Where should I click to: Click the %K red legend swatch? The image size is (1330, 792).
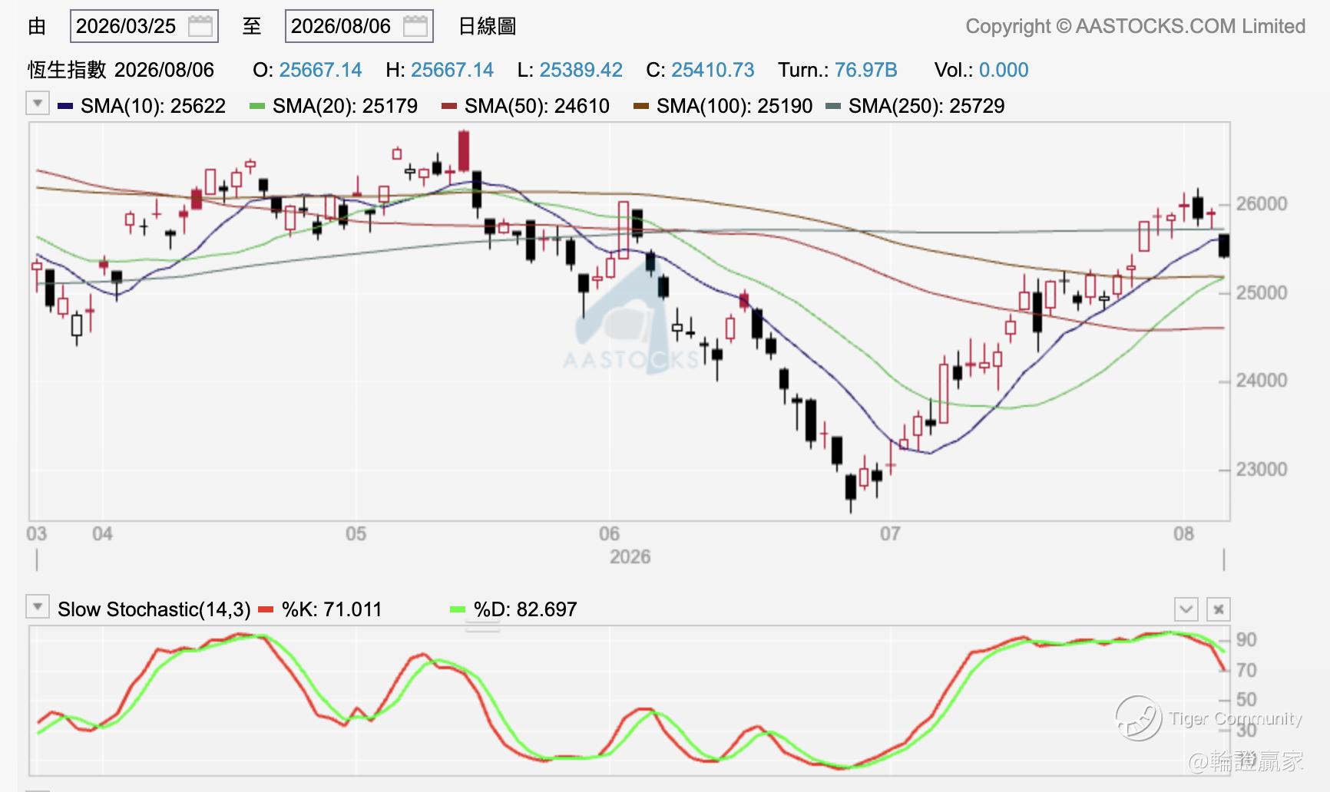click(x=266, y=609)
